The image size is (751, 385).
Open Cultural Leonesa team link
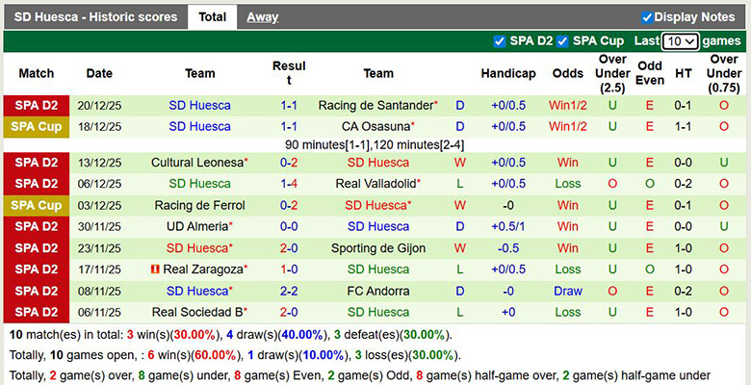pyautogui.click(x=197, y=163)
